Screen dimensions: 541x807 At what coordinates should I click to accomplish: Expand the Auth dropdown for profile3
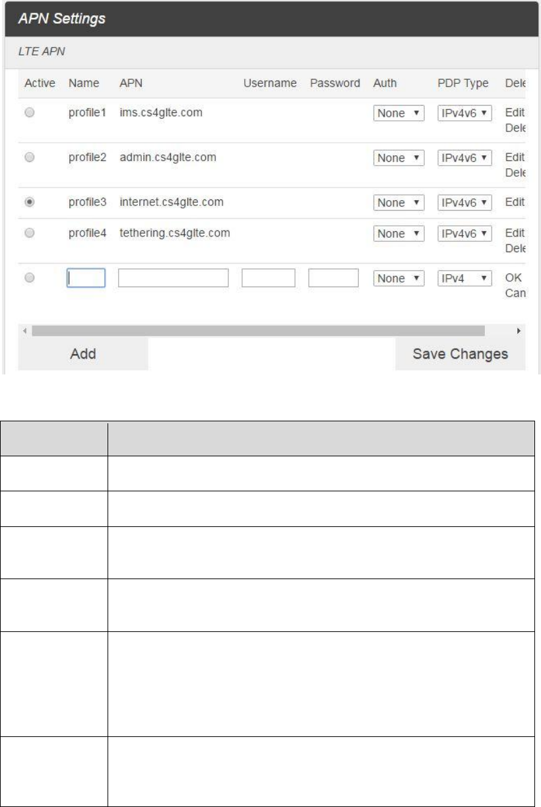[398, 203]
